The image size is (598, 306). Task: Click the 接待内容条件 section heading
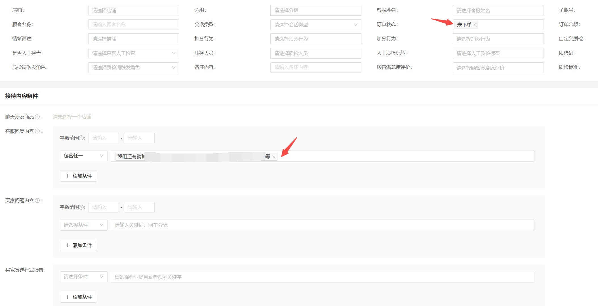tap(22, 96)
